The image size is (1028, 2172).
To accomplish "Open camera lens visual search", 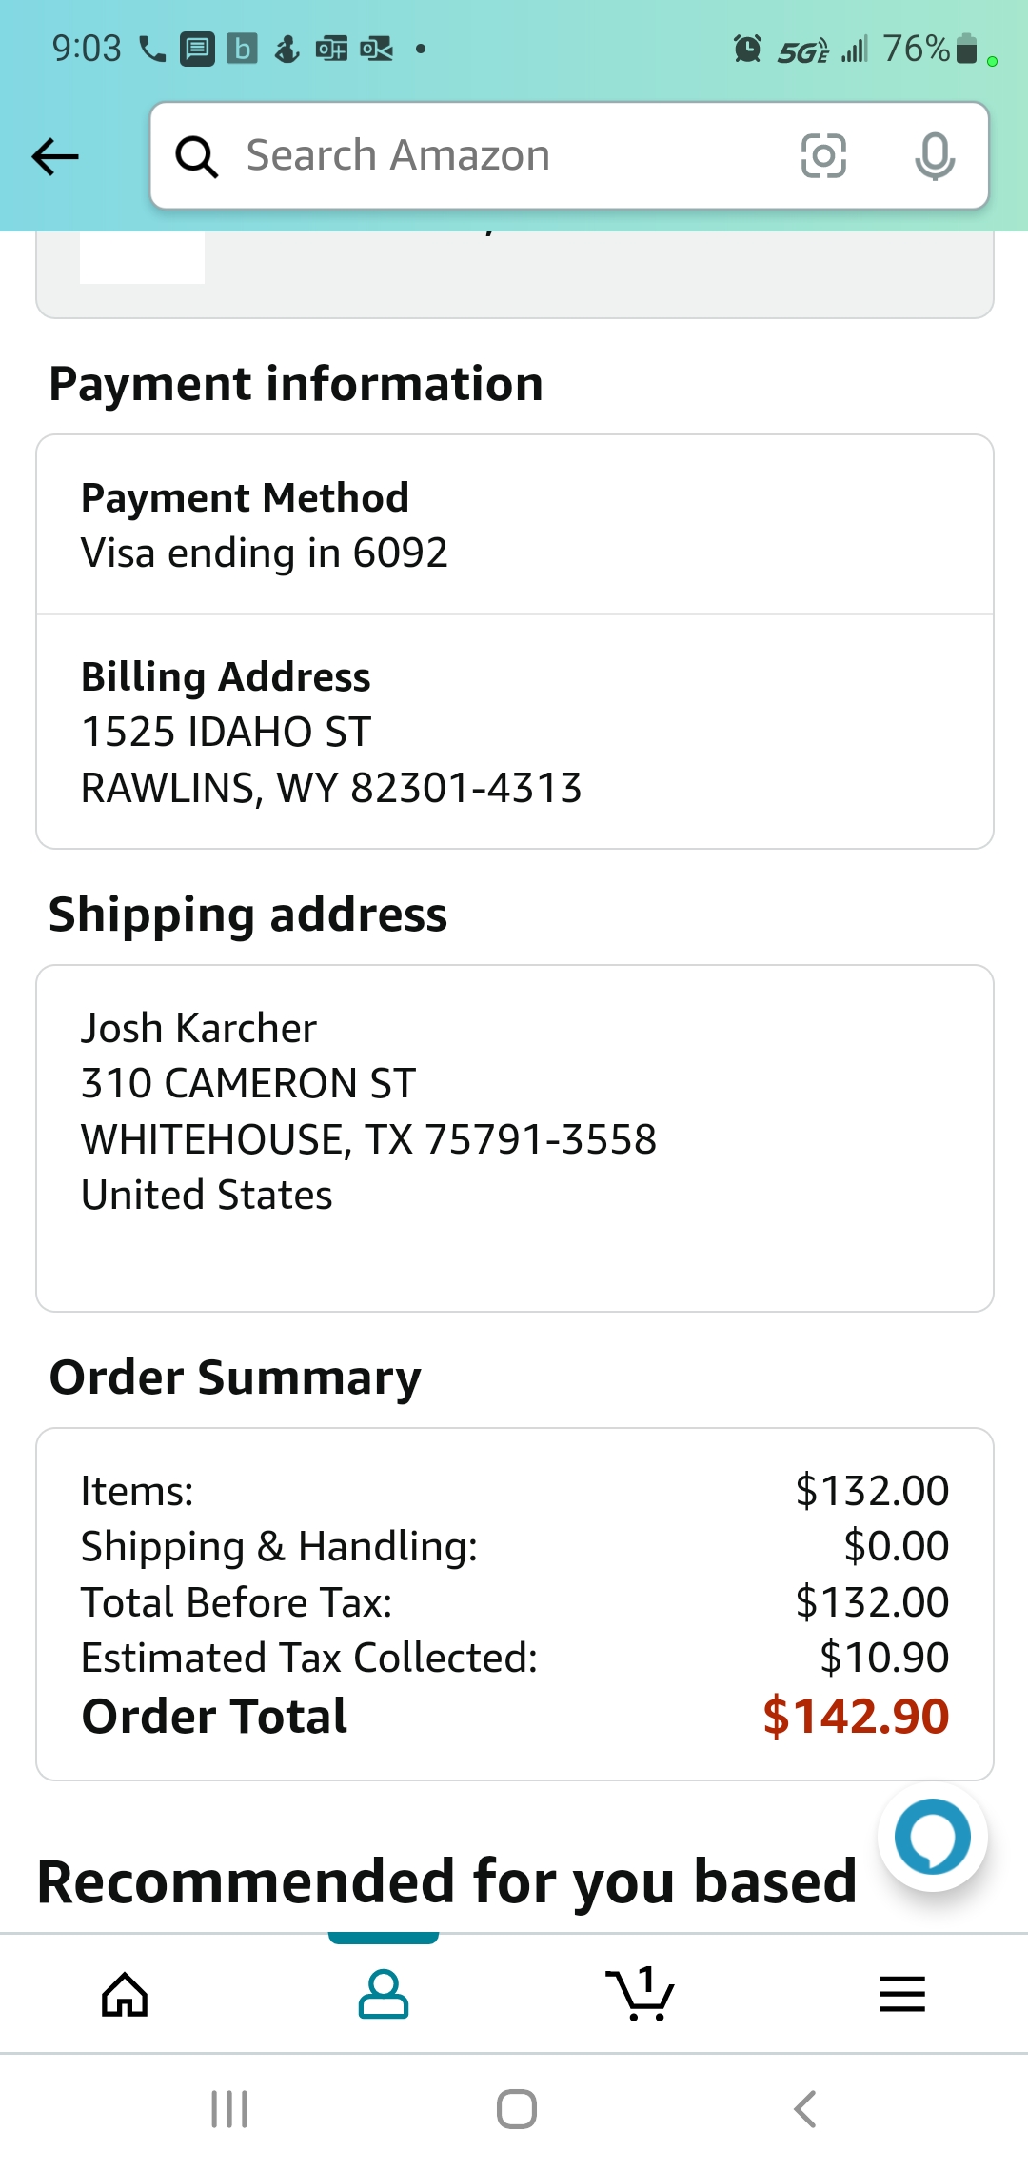I will [823, 156].
